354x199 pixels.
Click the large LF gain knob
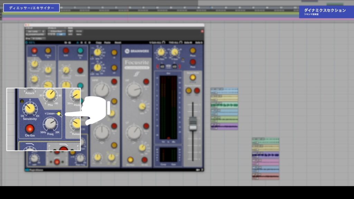[x=134, y=132]
